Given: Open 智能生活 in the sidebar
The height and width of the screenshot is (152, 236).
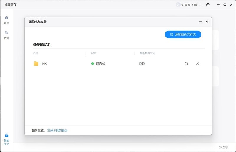Looking at the screenshot, I should coord(6,139).
